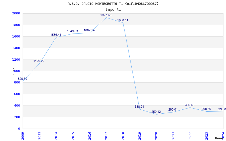Click the x-axis year 2014
Viewport: 226px width, 141px height.
pos(56,136)
